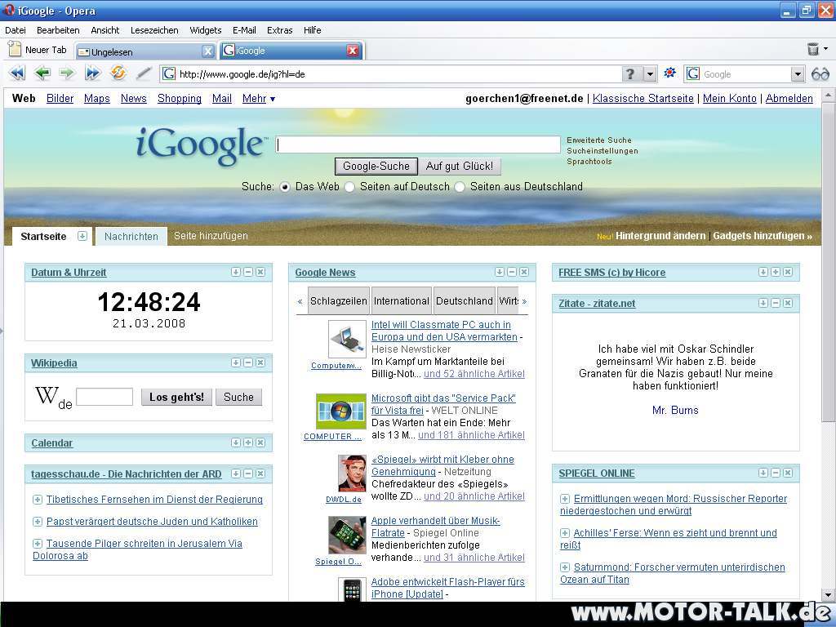The image size is (836, 627).
Task: Close the tagesschau.de gadget
Action: coord(260,474)
